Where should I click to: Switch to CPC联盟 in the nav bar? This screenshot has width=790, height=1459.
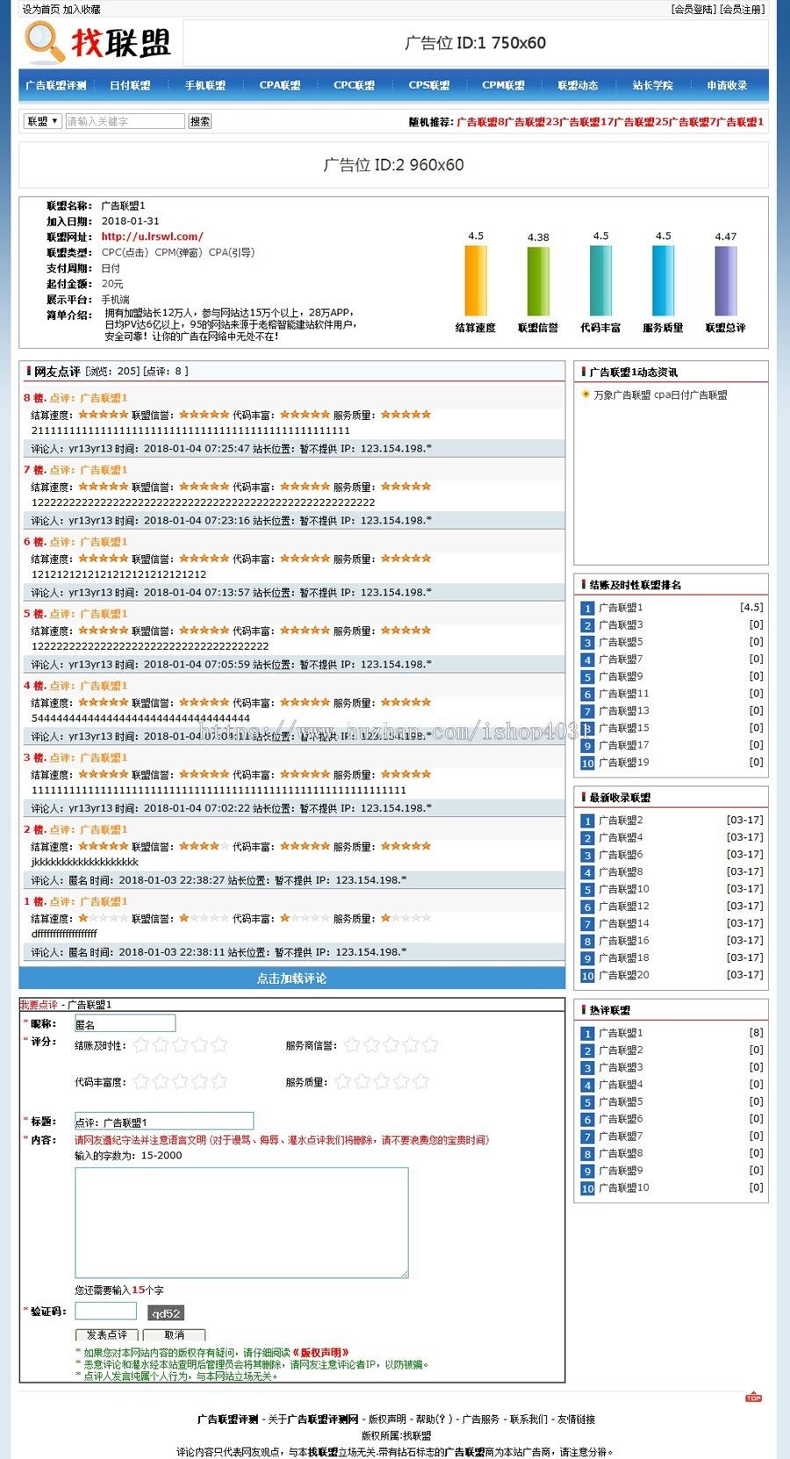tap(355, 85)
